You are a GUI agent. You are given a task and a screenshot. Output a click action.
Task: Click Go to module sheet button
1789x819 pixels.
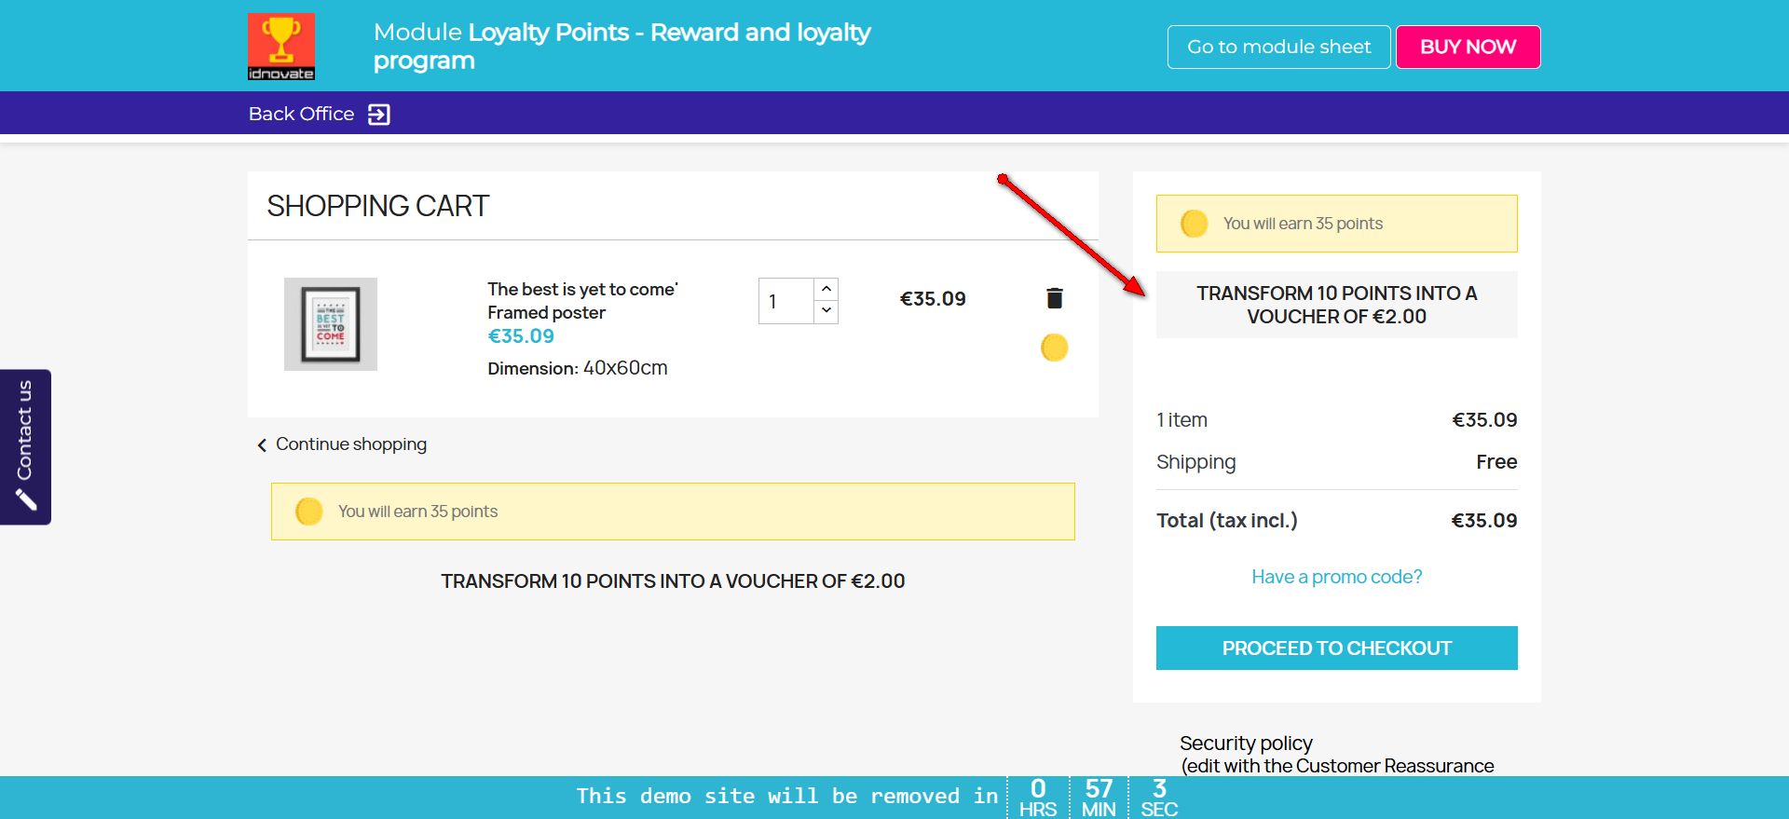(x=1278, y=47)
